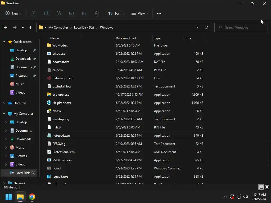Click the Search Windows field
Screen dimensions: 271x203
241,27
